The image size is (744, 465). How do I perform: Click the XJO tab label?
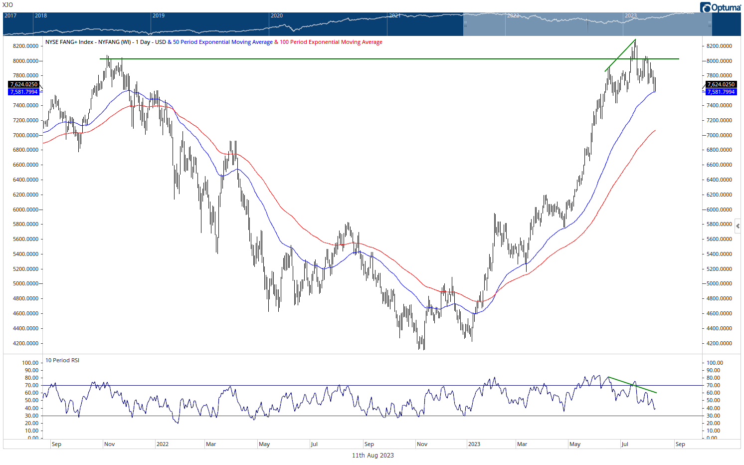click(x=7, y=5)
